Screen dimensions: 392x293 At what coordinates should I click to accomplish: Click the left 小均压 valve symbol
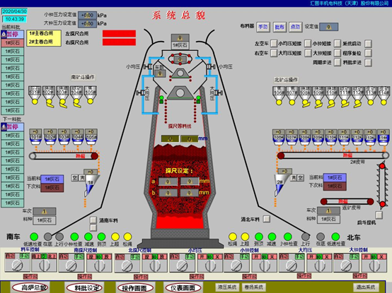tap(147, 66)
